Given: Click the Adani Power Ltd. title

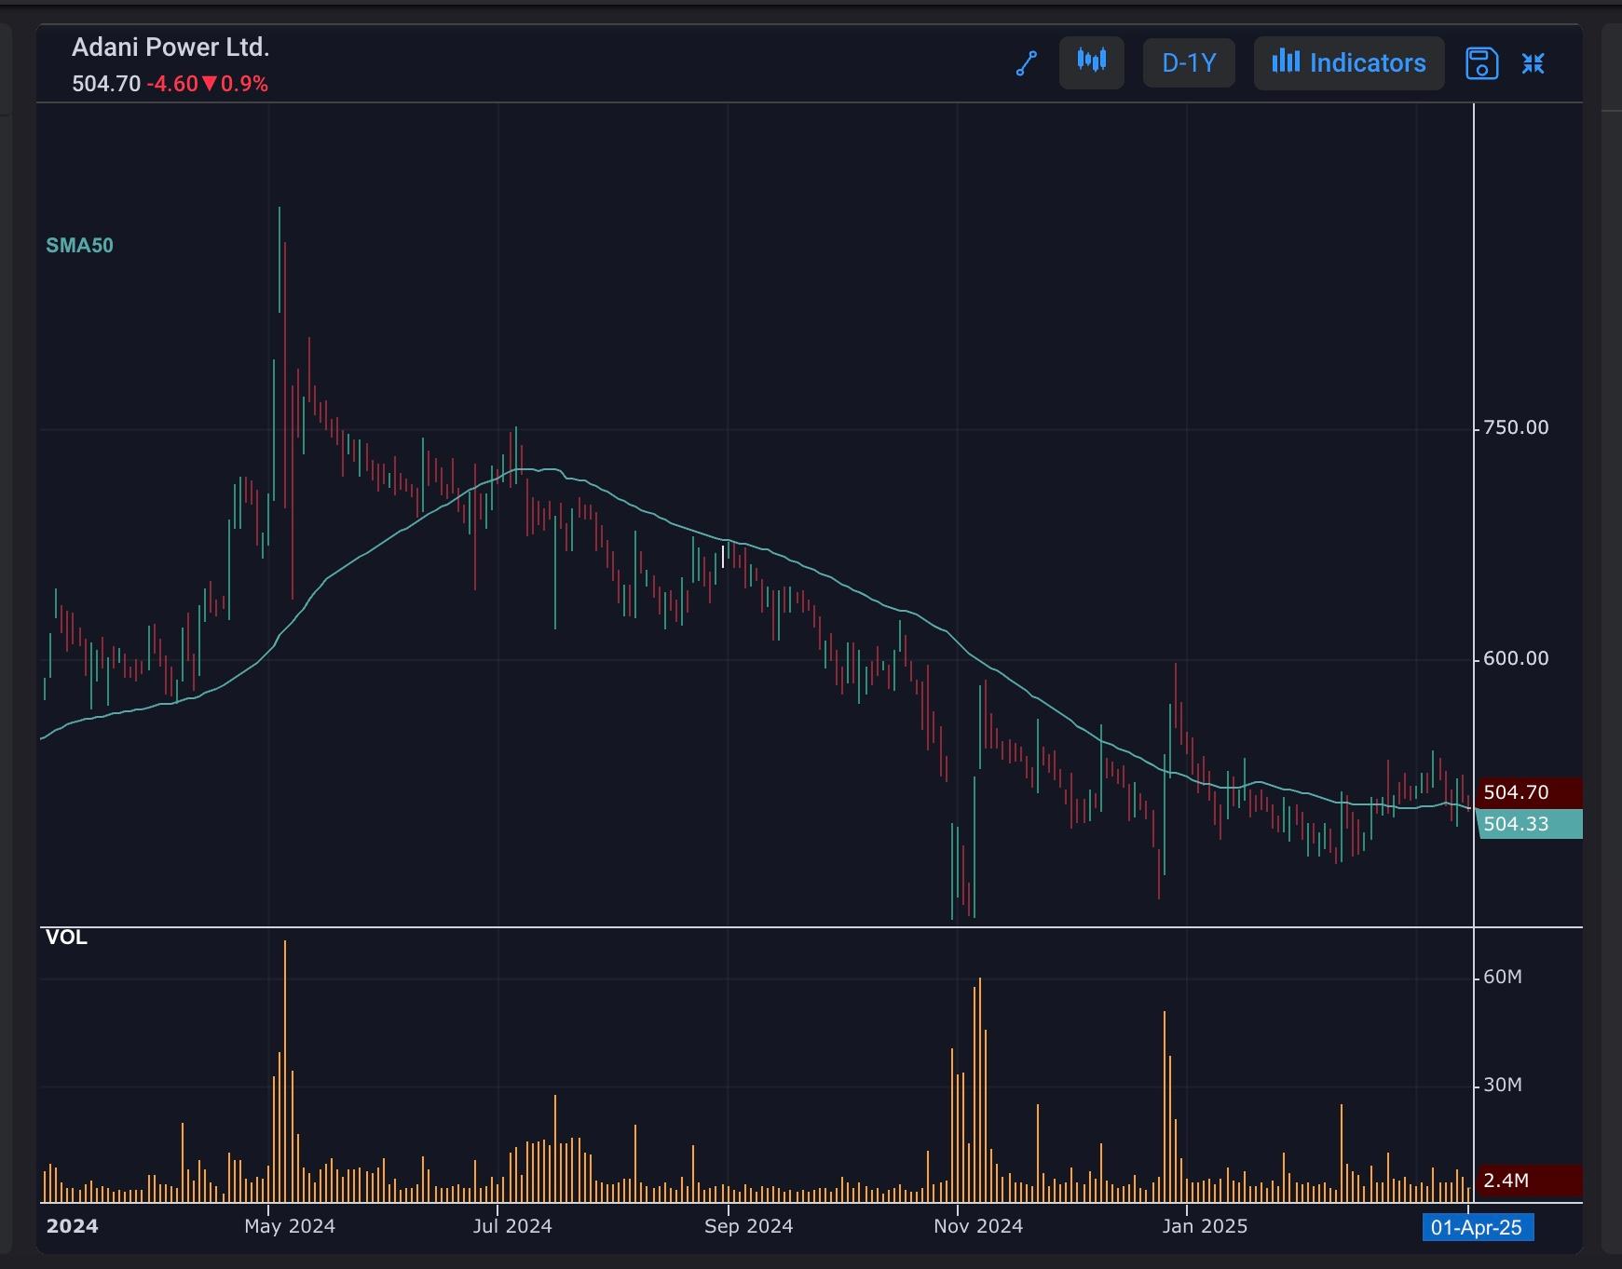Looking at the screenshot, I should click(x=170, y=47).
